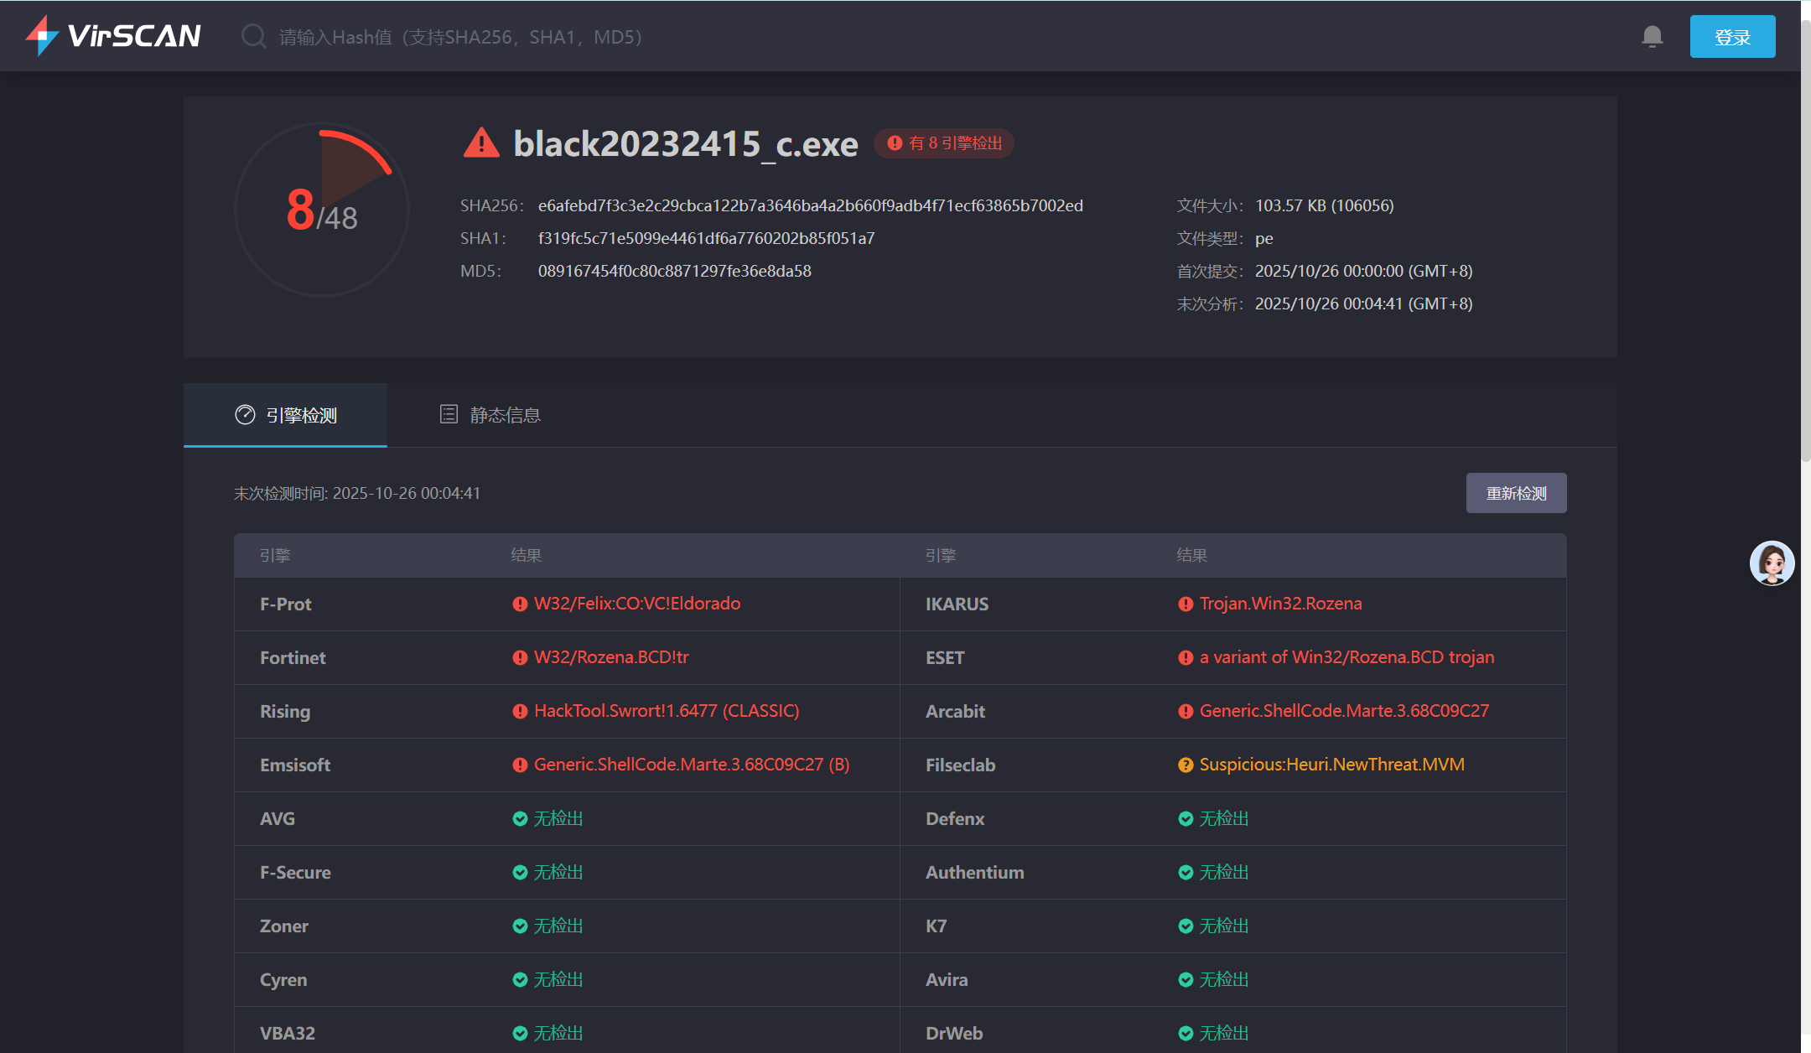Click the SHA256 hash value
1811x1053 pixels.
pyautogui.click(x=810, y=206)
